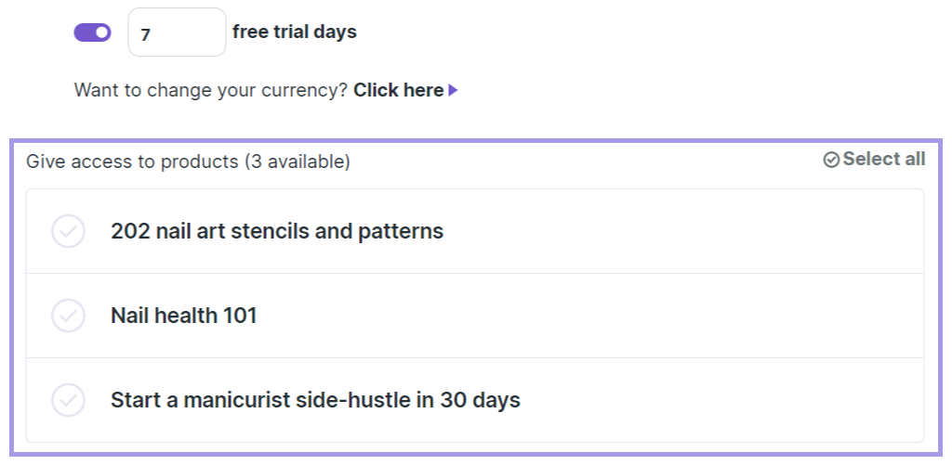Click the '(3 available)' product count
Image resolution: width=952 pixels, height=465 pixels.
297,161
